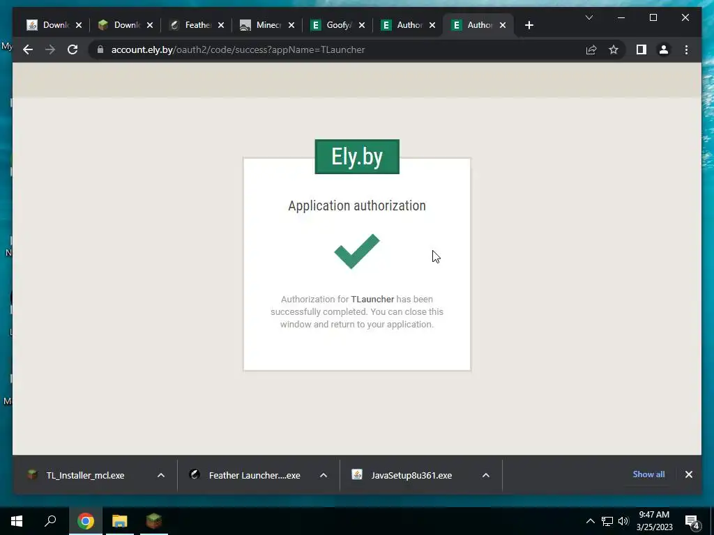Screen dimensions: 714x535
Task: Open Chrome three-dot menu
Action: point(686,49)
